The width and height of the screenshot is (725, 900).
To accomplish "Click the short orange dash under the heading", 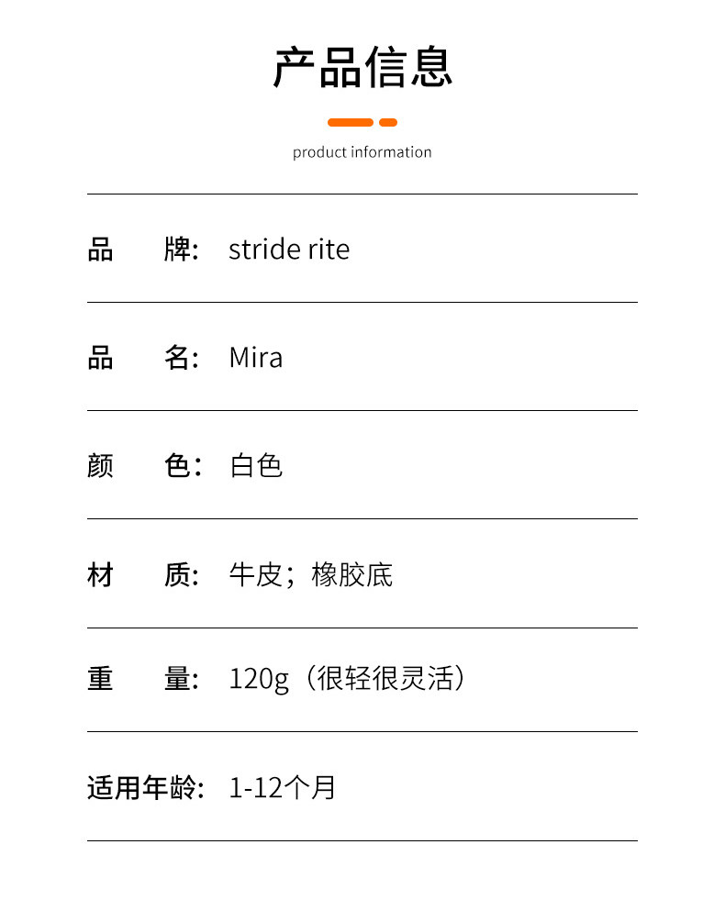I will click(388, 122).
